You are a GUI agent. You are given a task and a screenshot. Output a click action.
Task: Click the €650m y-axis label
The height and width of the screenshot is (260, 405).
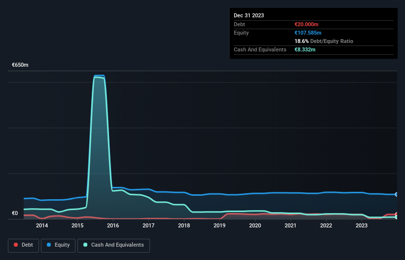20,65
